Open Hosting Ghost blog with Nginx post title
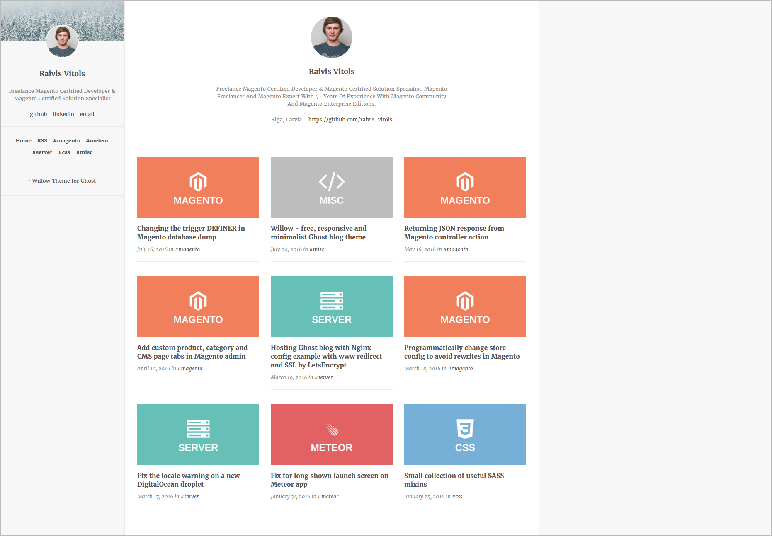Viewport: 772px width, 536px height. (326, 356)
